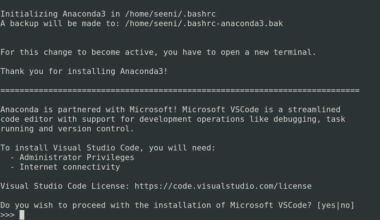Click "Thank you for installing Anaconda3!" text
The height and width of the screenshot is (220, 380).
click(x=84, y=71)
